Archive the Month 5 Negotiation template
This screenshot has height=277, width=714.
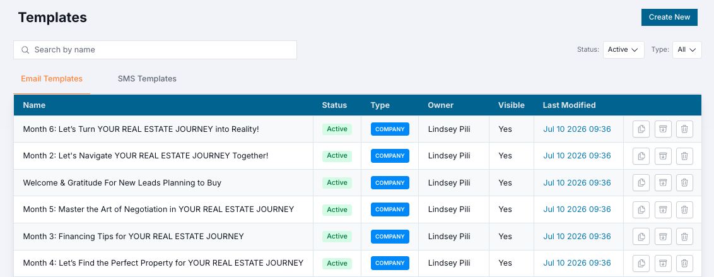click(x=663, y=209)
